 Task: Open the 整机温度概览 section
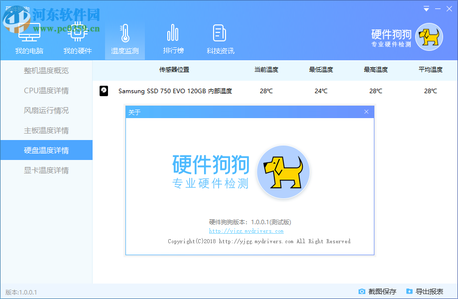pos(46,70)
